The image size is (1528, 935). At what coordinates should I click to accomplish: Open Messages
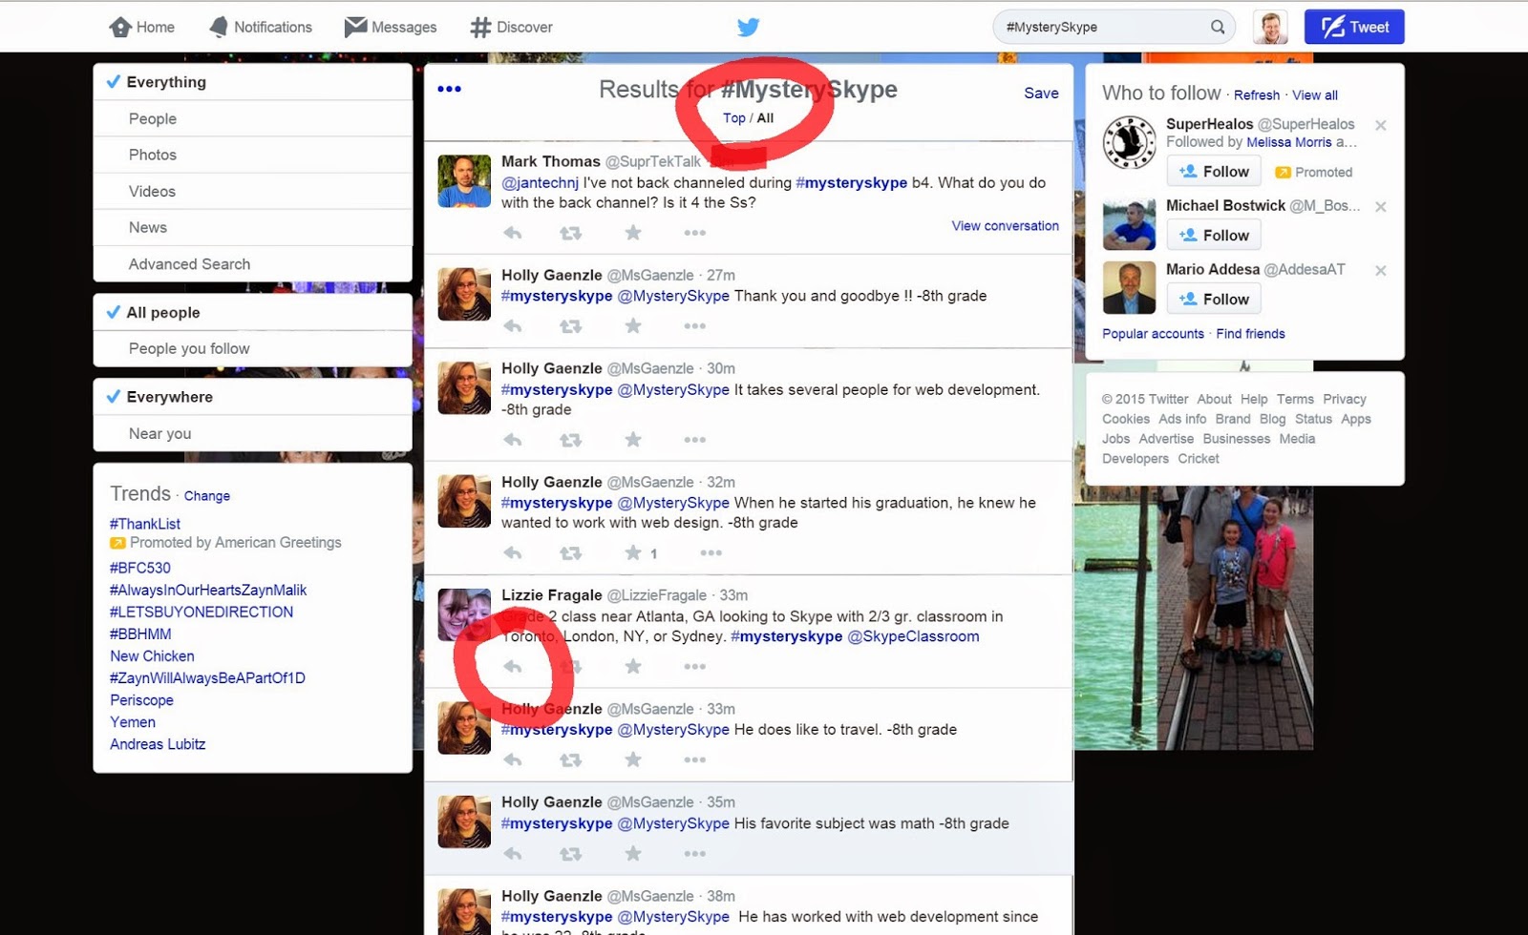(x=391, y=27)
